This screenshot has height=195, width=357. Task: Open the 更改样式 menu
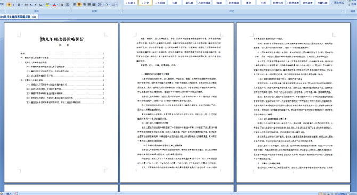[x=339, y=3]
